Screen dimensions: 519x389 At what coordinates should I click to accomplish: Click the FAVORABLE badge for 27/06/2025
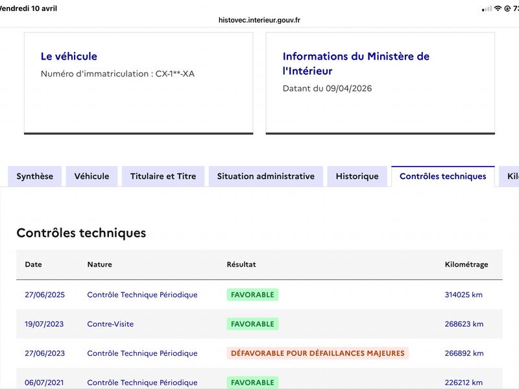(252, 295)
